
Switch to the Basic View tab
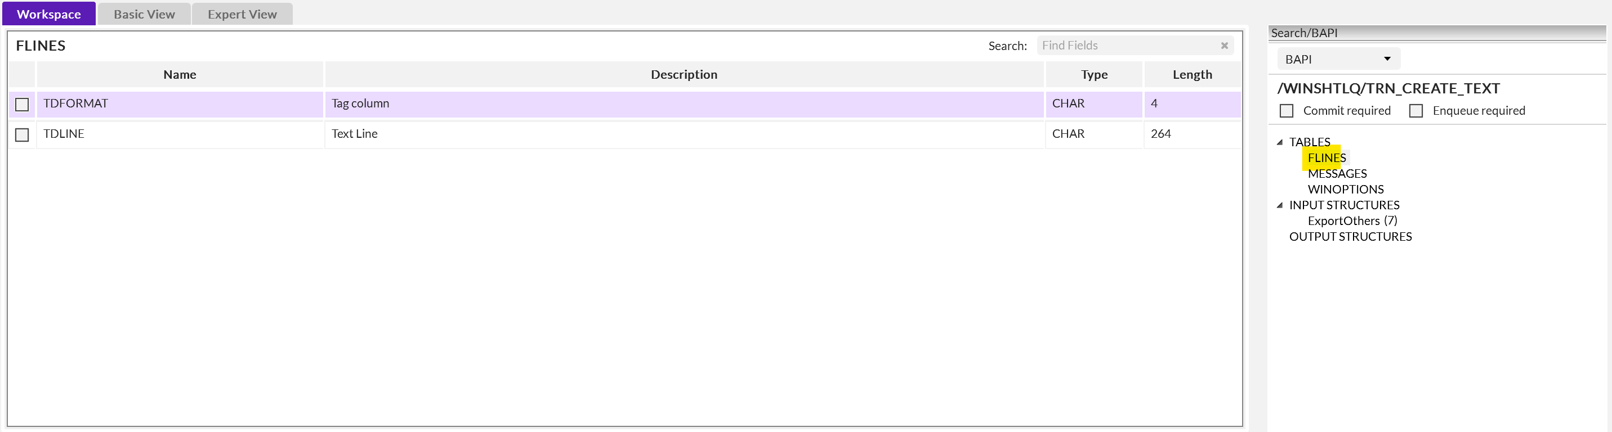pyautogui.click(x=144, y=13)
